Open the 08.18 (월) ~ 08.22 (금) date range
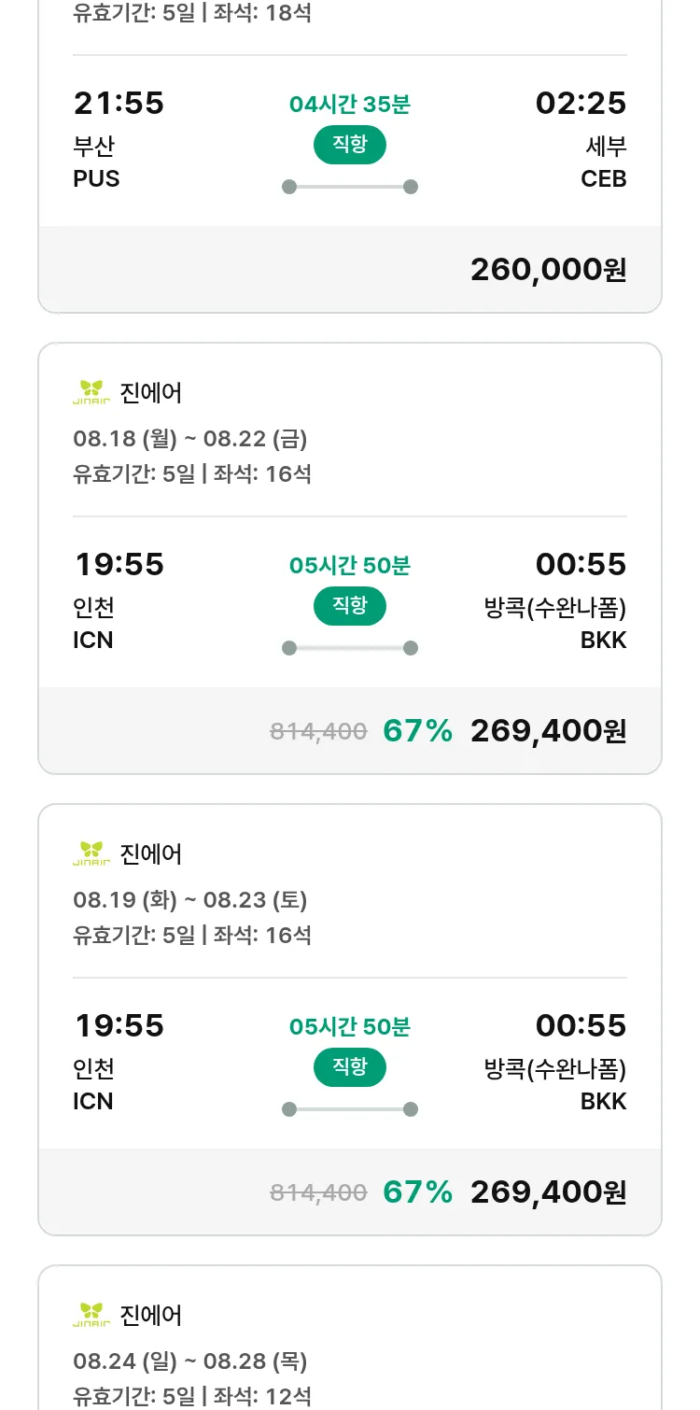This screenshot has height=1410, width=700. [190, 438]
